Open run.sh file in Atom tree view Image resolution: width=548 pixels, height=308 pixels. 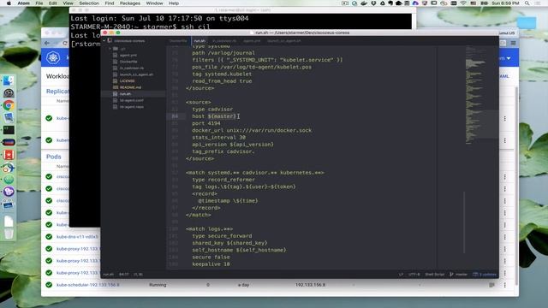(x=125, y=94)
